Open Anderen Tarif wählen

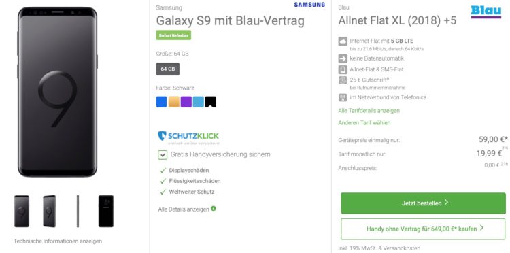coord(364,123)
